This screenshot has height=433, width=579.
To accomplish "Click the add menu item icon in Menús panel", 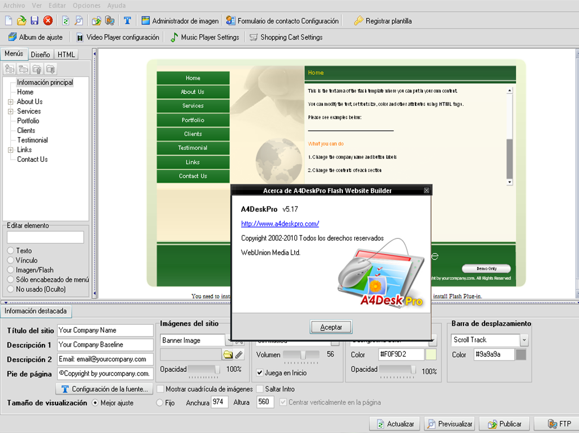I will (10, 69).
